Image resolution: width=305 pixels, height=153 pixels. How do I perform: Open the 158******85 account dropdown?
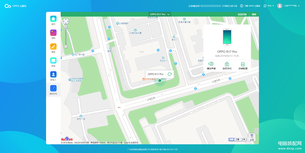291,6
